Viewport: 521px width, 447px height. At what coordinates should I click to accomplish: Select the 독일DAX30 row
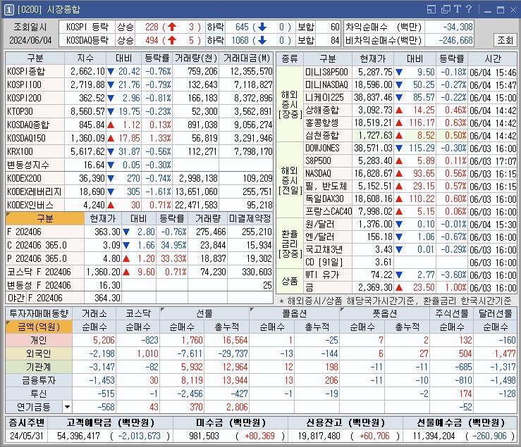[x=410, y=199]
